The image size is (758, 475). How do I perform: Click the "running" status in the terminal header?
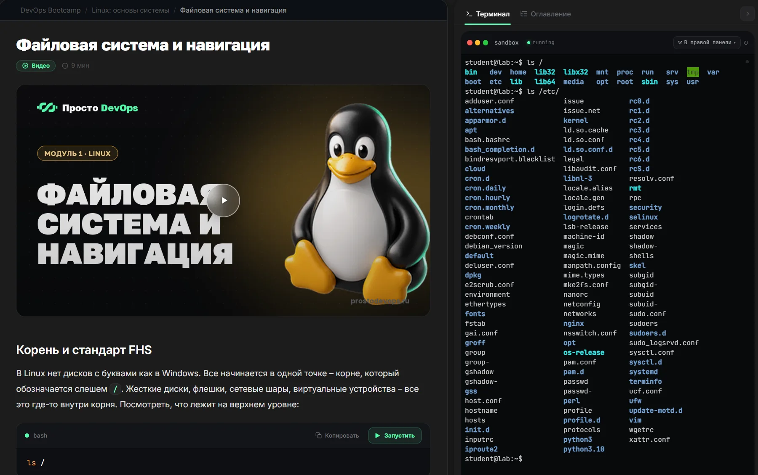pos(541,42)
